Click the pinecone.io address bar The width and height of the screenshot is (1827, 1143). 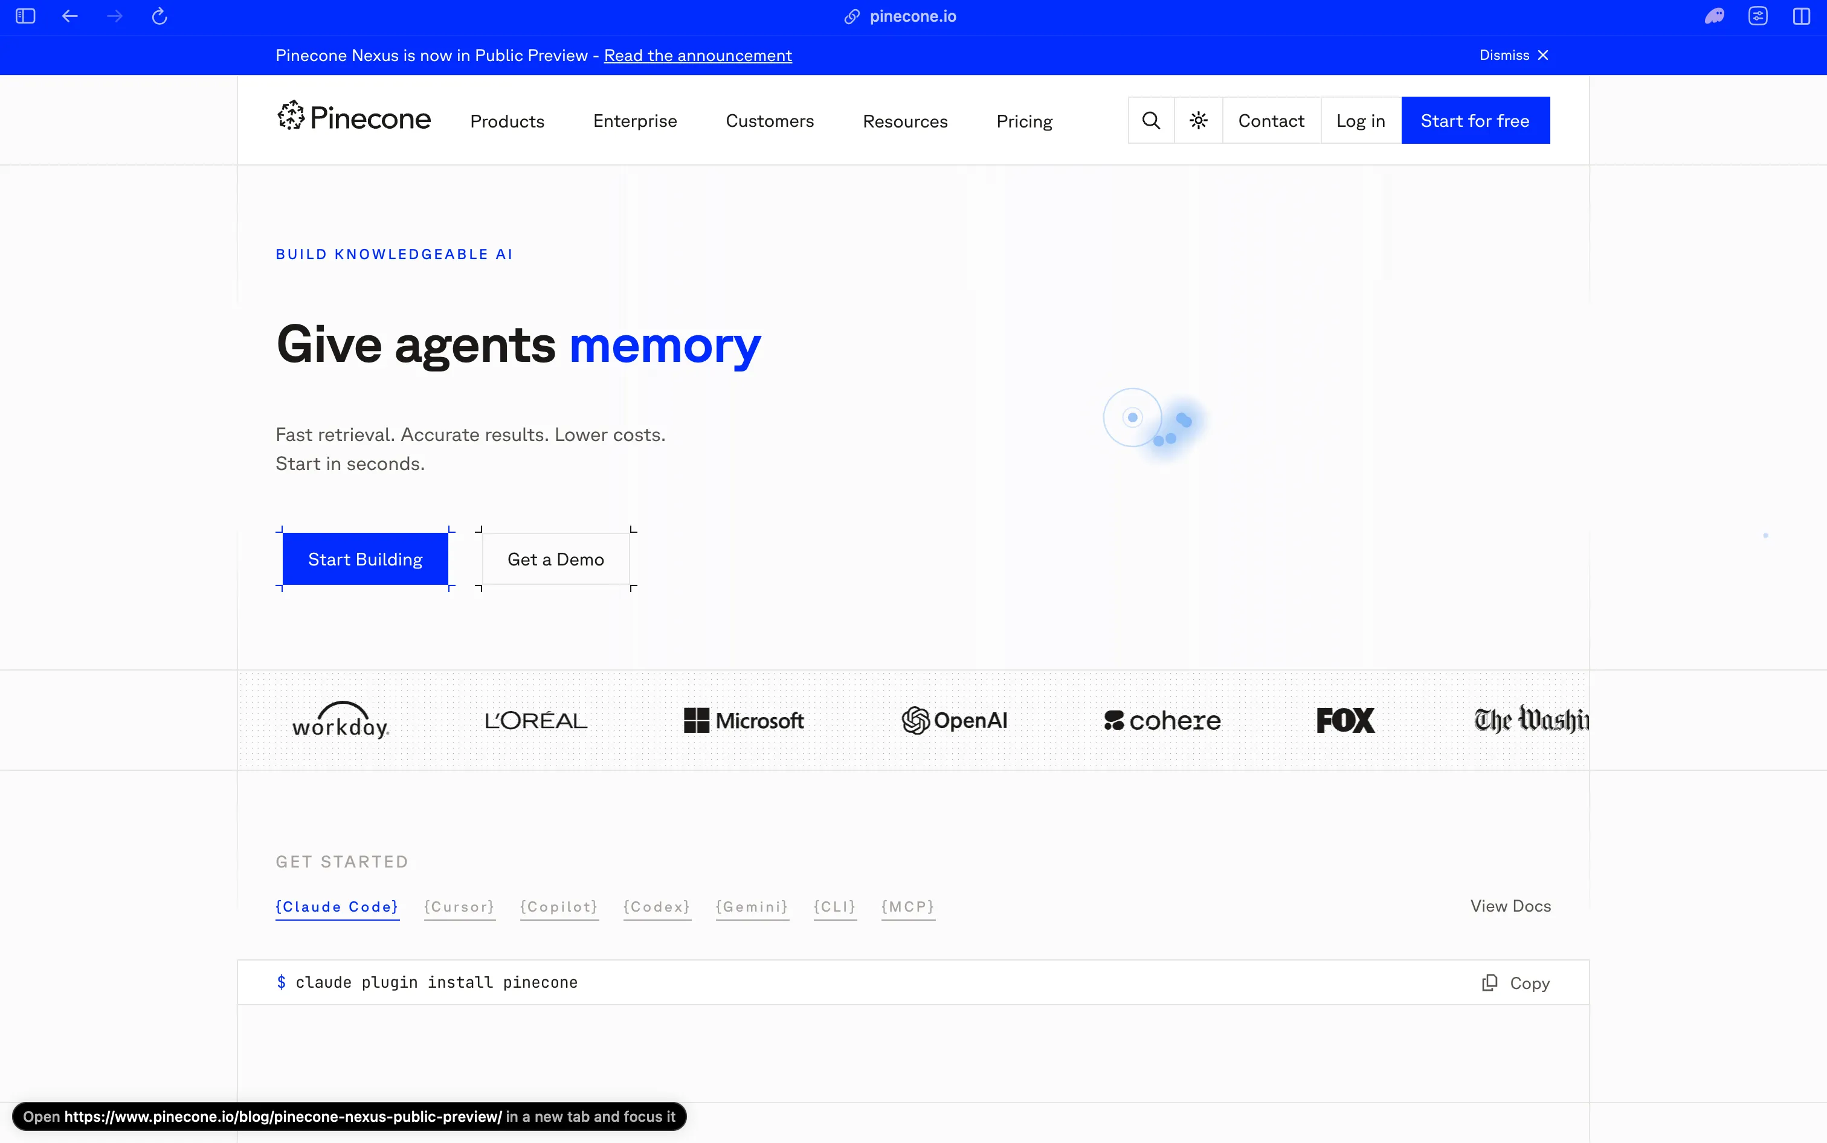(912, 17)
